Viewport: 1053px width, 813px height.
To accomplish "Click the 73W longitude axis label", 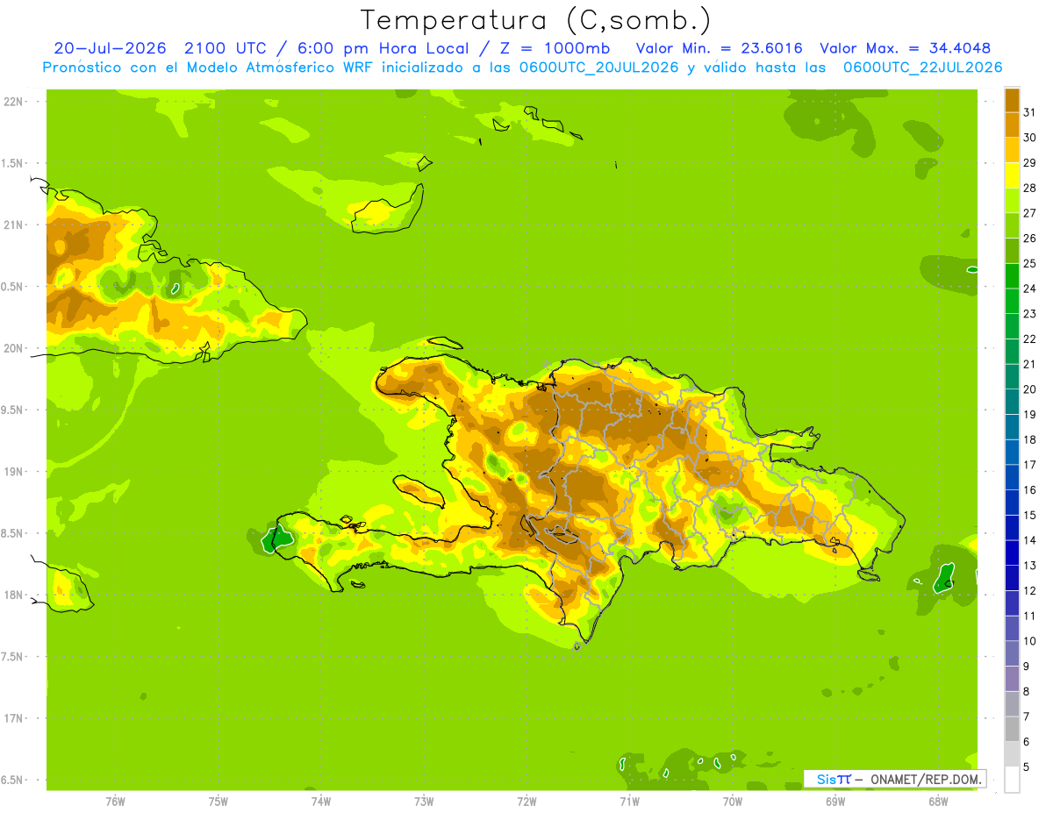I will (424, 801).
